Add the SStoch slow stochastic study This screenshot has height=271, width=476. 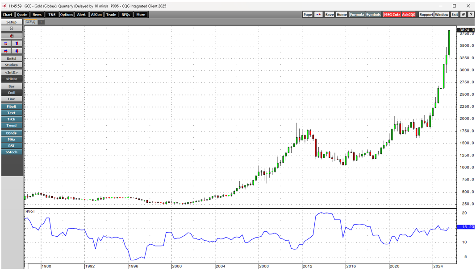point(12,152)
